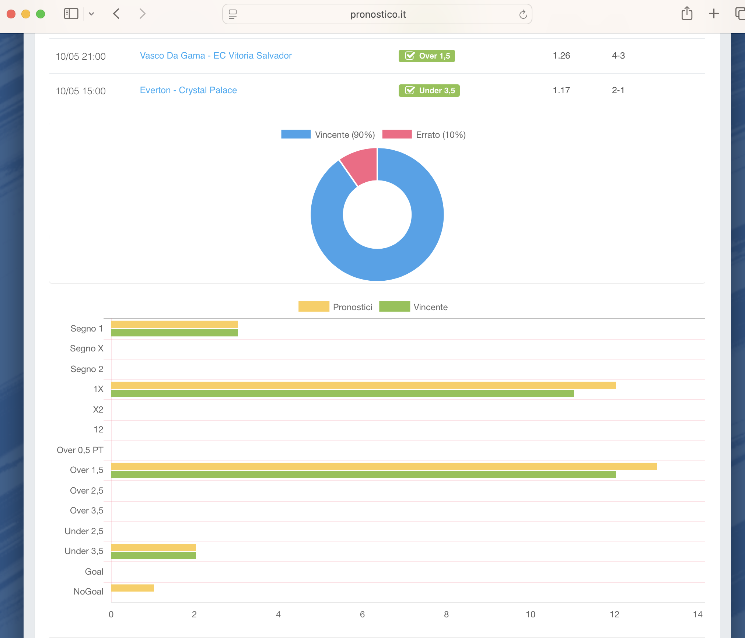Click the Over 1,5 checked badge
The width and height of the screenshot is (745, 638).
point(426,56)
